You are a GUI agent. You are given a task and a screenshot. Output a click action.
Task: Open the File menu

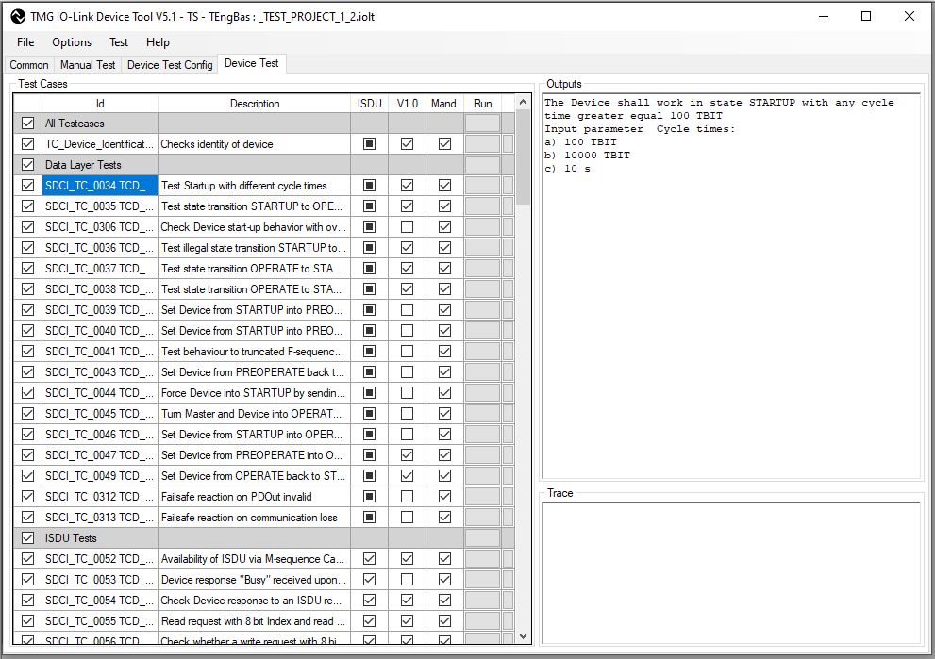[25, 42]
